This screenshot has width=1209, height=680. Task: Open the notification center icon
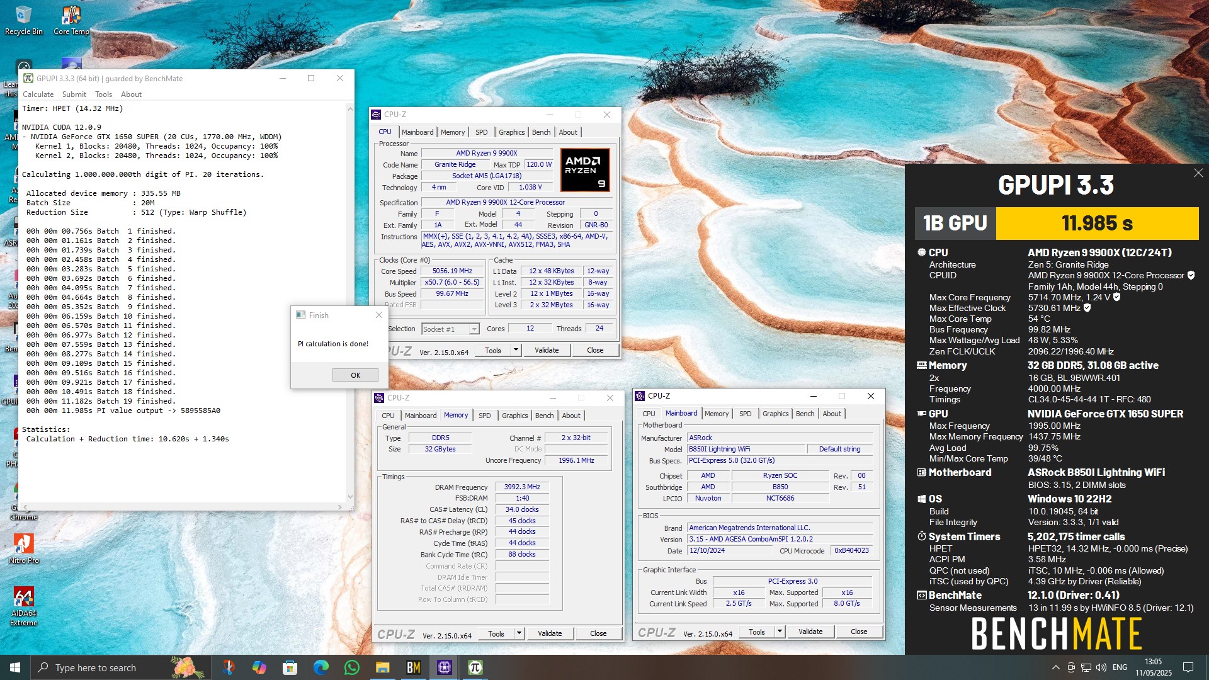1188,667
